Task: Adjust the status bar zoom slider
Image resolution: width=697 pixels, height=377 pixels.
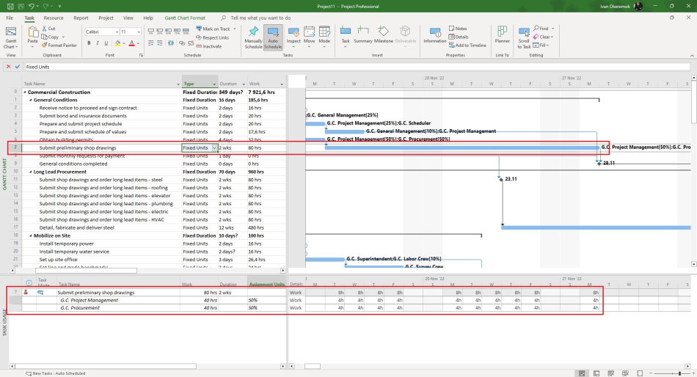Action: [x=679, y=373]
